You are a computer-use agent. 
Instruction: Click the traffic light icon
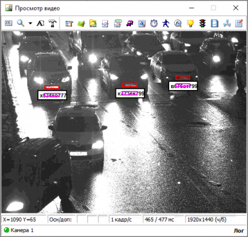pyautogui.click(x=203, y=24)
